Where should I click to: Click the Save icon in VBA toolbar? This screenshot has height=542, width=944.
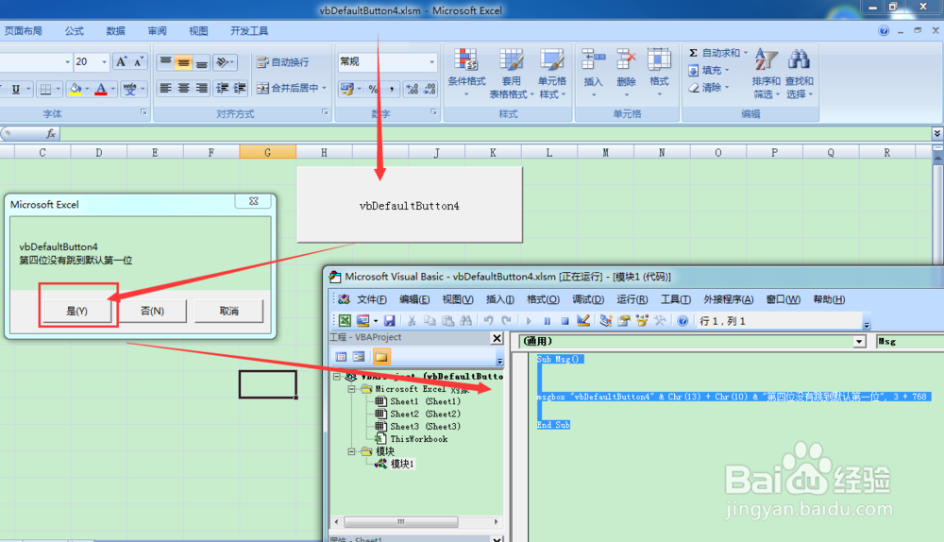point(390,321)
